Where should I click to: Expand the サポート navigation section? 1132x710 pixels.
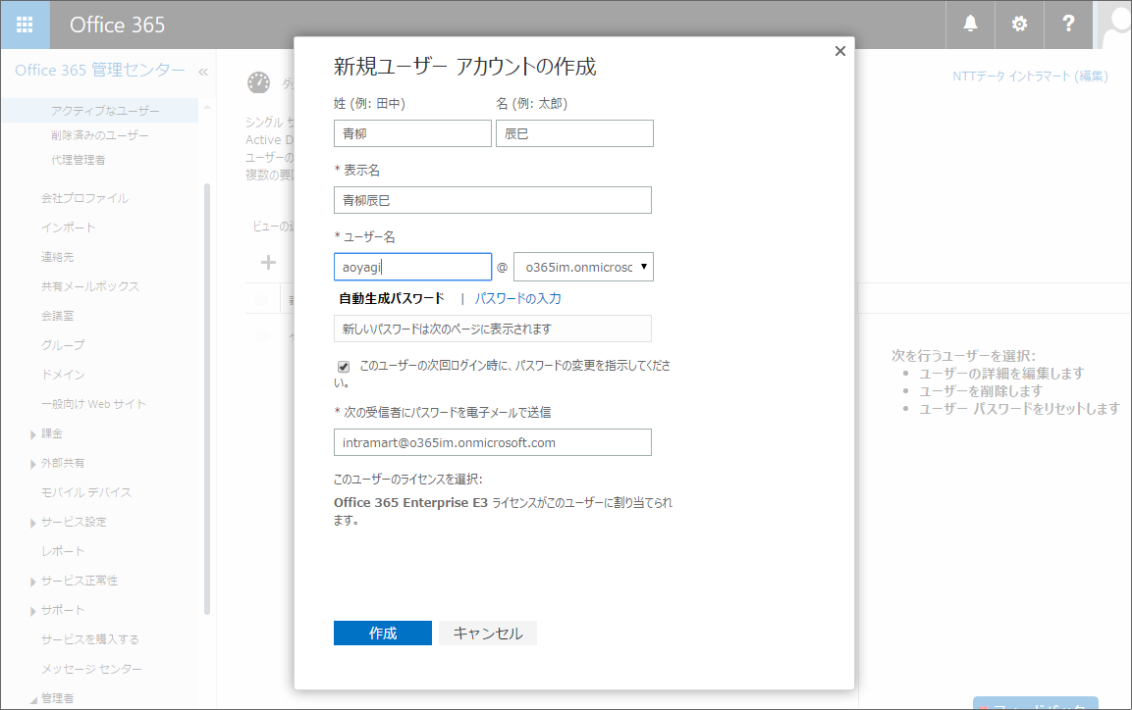[x=33, y=611]
